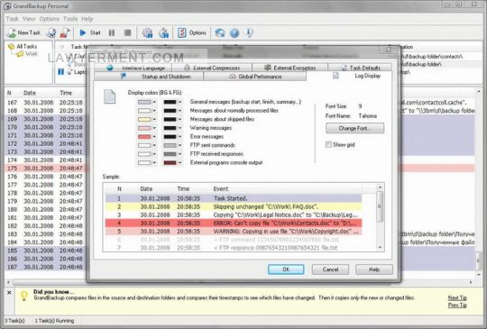Confirm preferences with the OK button
This screenshot has height=329, width=487.
[x=286, y=270]
